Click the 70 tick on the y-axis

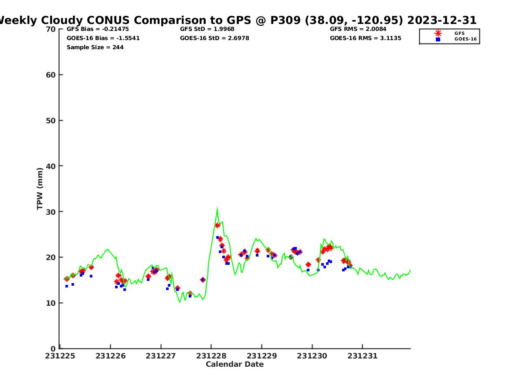tap(51, 29)
